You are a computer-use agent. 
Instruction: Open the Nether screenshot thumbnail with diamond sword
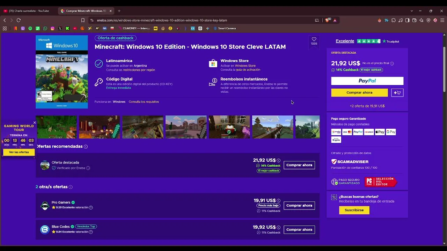(x=99, y=127)
